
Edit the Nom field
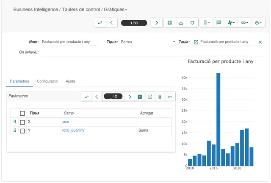click(69, 42)
